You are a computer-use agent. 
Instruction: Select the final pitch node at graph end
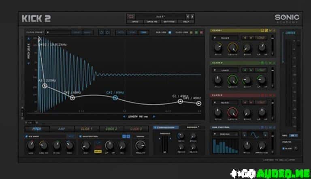tap(199, 103)
